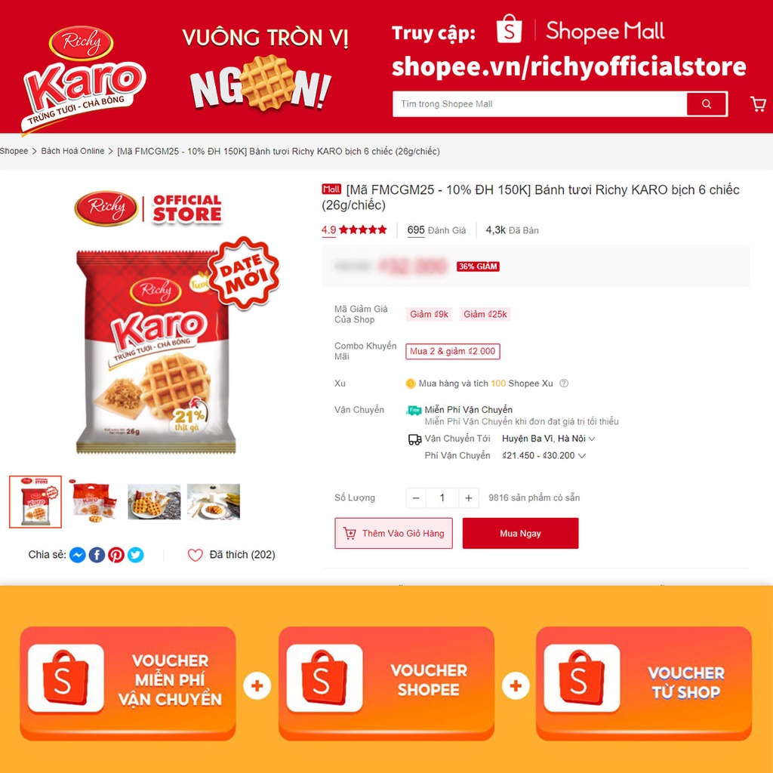Share via Messenger icon
The width and height of the screenshot is (773, 773).
point(78,555)
